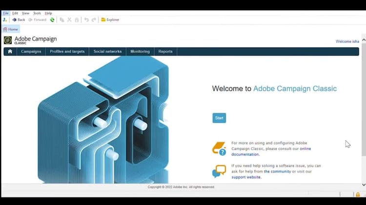366x205 pixels.
Task: Open the Monitoring tab
Action: [140, 52]
